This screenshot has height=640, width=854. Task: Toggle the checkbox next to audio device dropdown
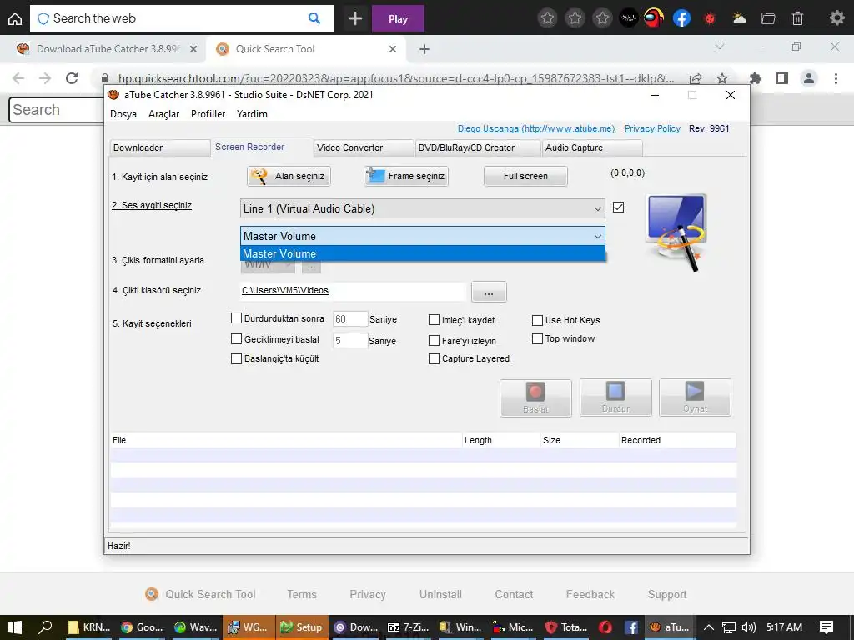coord(618,207)
